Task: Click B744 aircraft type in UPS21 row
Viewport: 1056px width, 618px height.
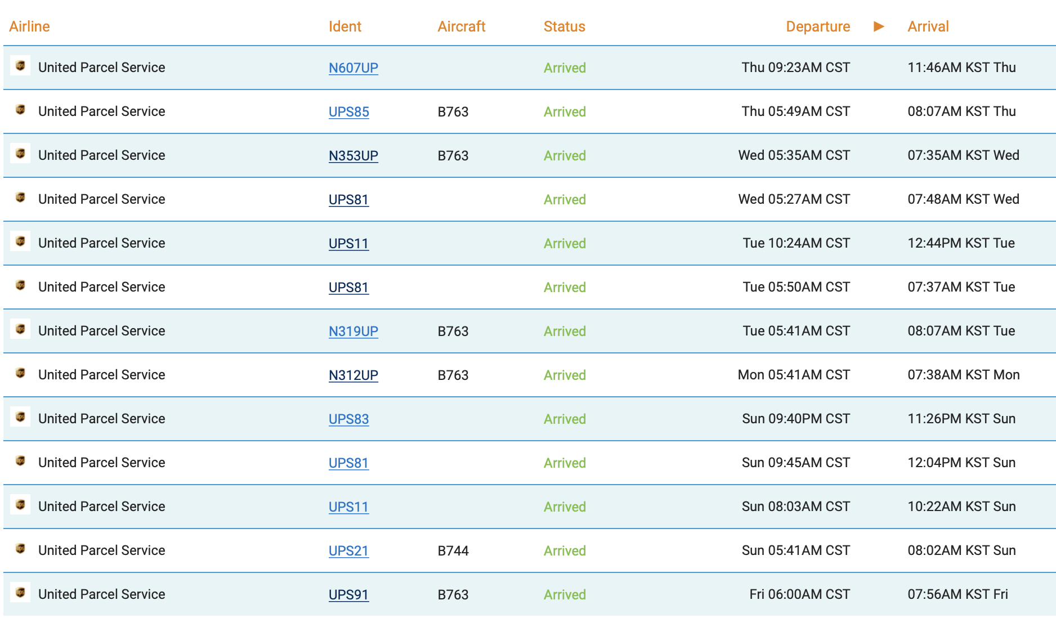Action: 453,550
